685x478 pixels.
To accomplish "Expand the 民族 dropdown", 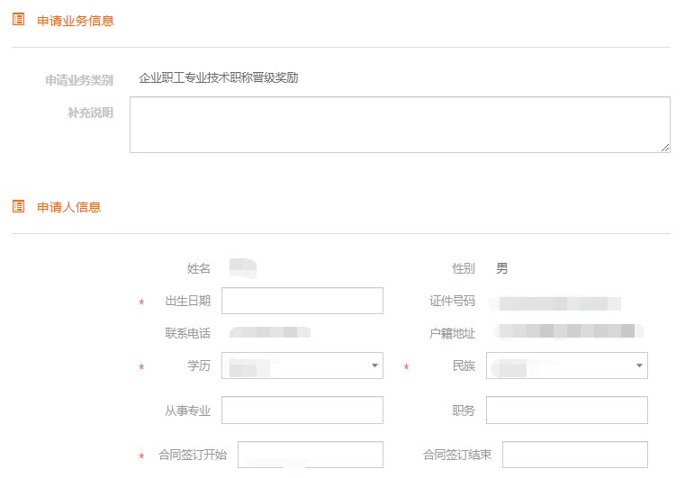I will 566,365.
